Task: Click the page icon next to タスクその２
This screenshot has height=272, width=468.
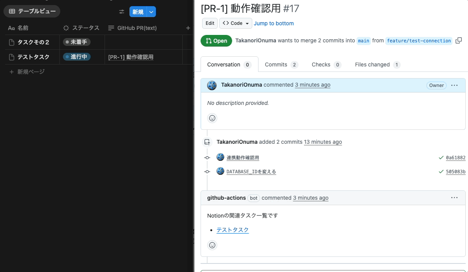Action: 11,42
